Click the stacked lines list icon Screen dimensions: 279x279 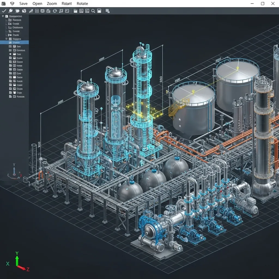point(37,11)
